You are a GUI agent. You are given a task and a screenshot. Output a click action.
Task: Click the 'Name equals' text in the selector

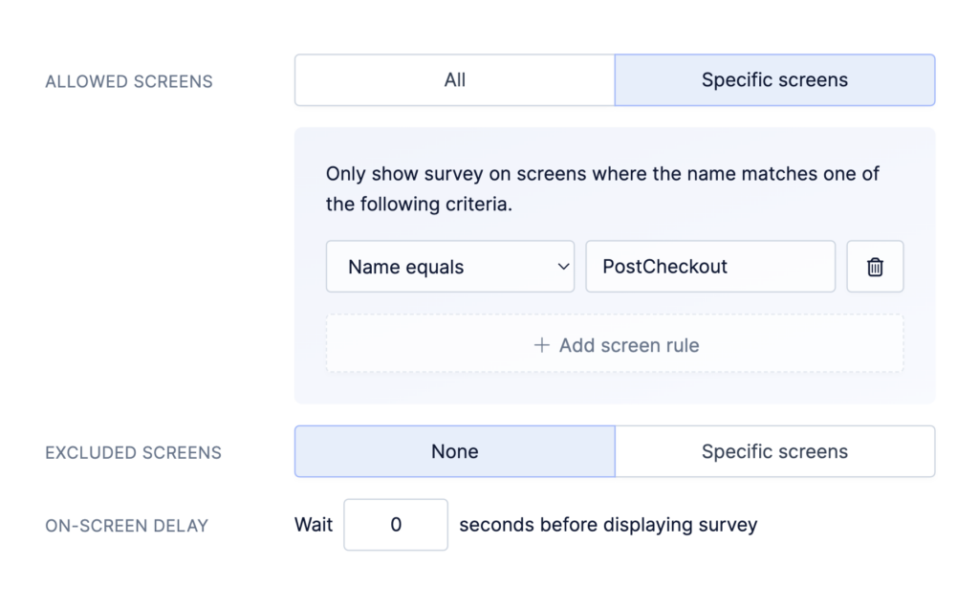(405, 267)
